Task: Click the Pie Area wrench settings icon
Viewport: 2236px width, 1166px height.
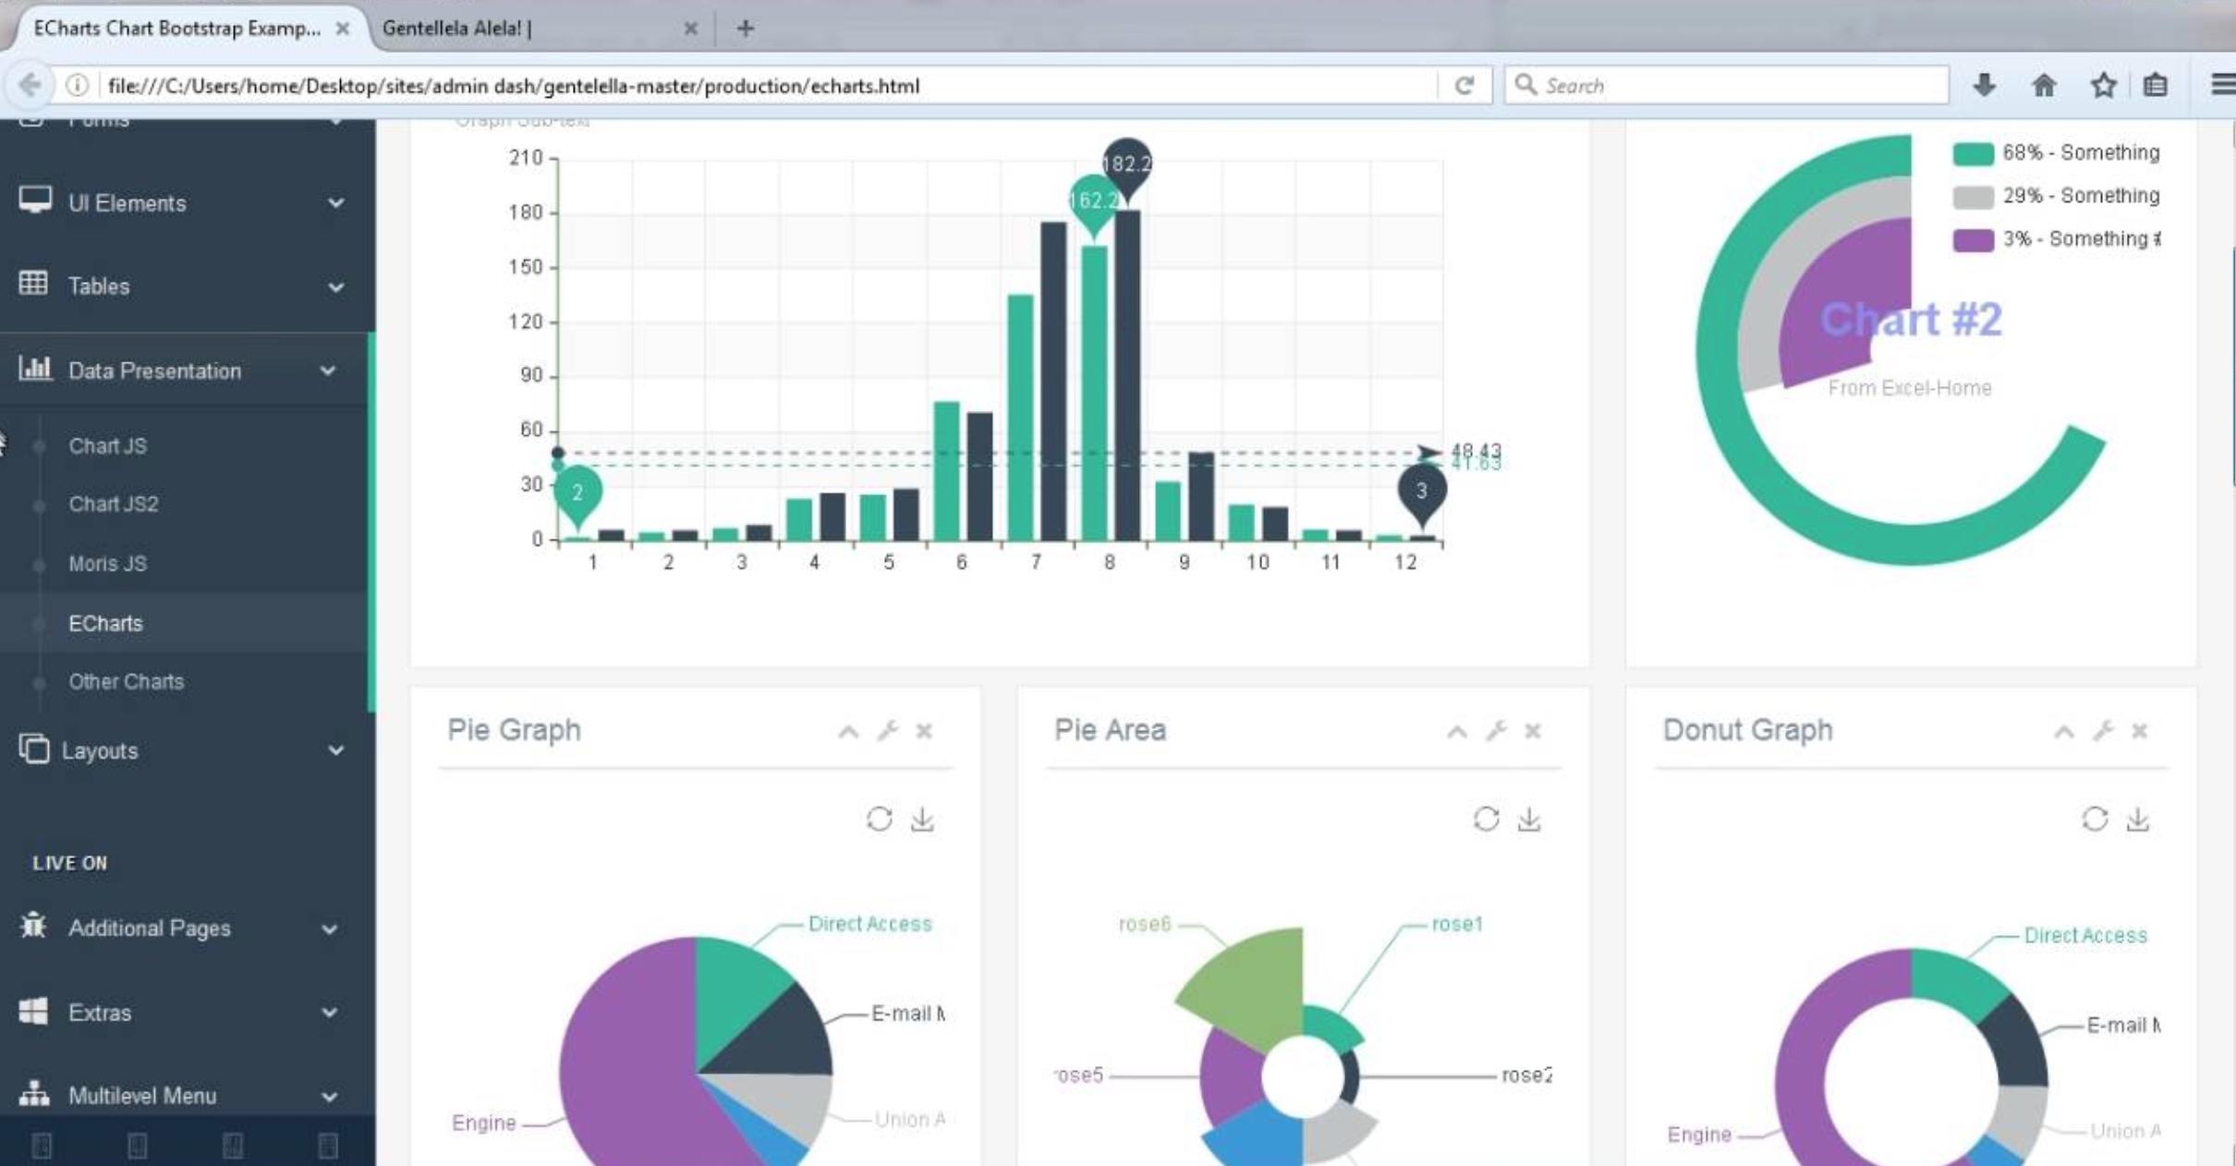Action: point(1496,731)
